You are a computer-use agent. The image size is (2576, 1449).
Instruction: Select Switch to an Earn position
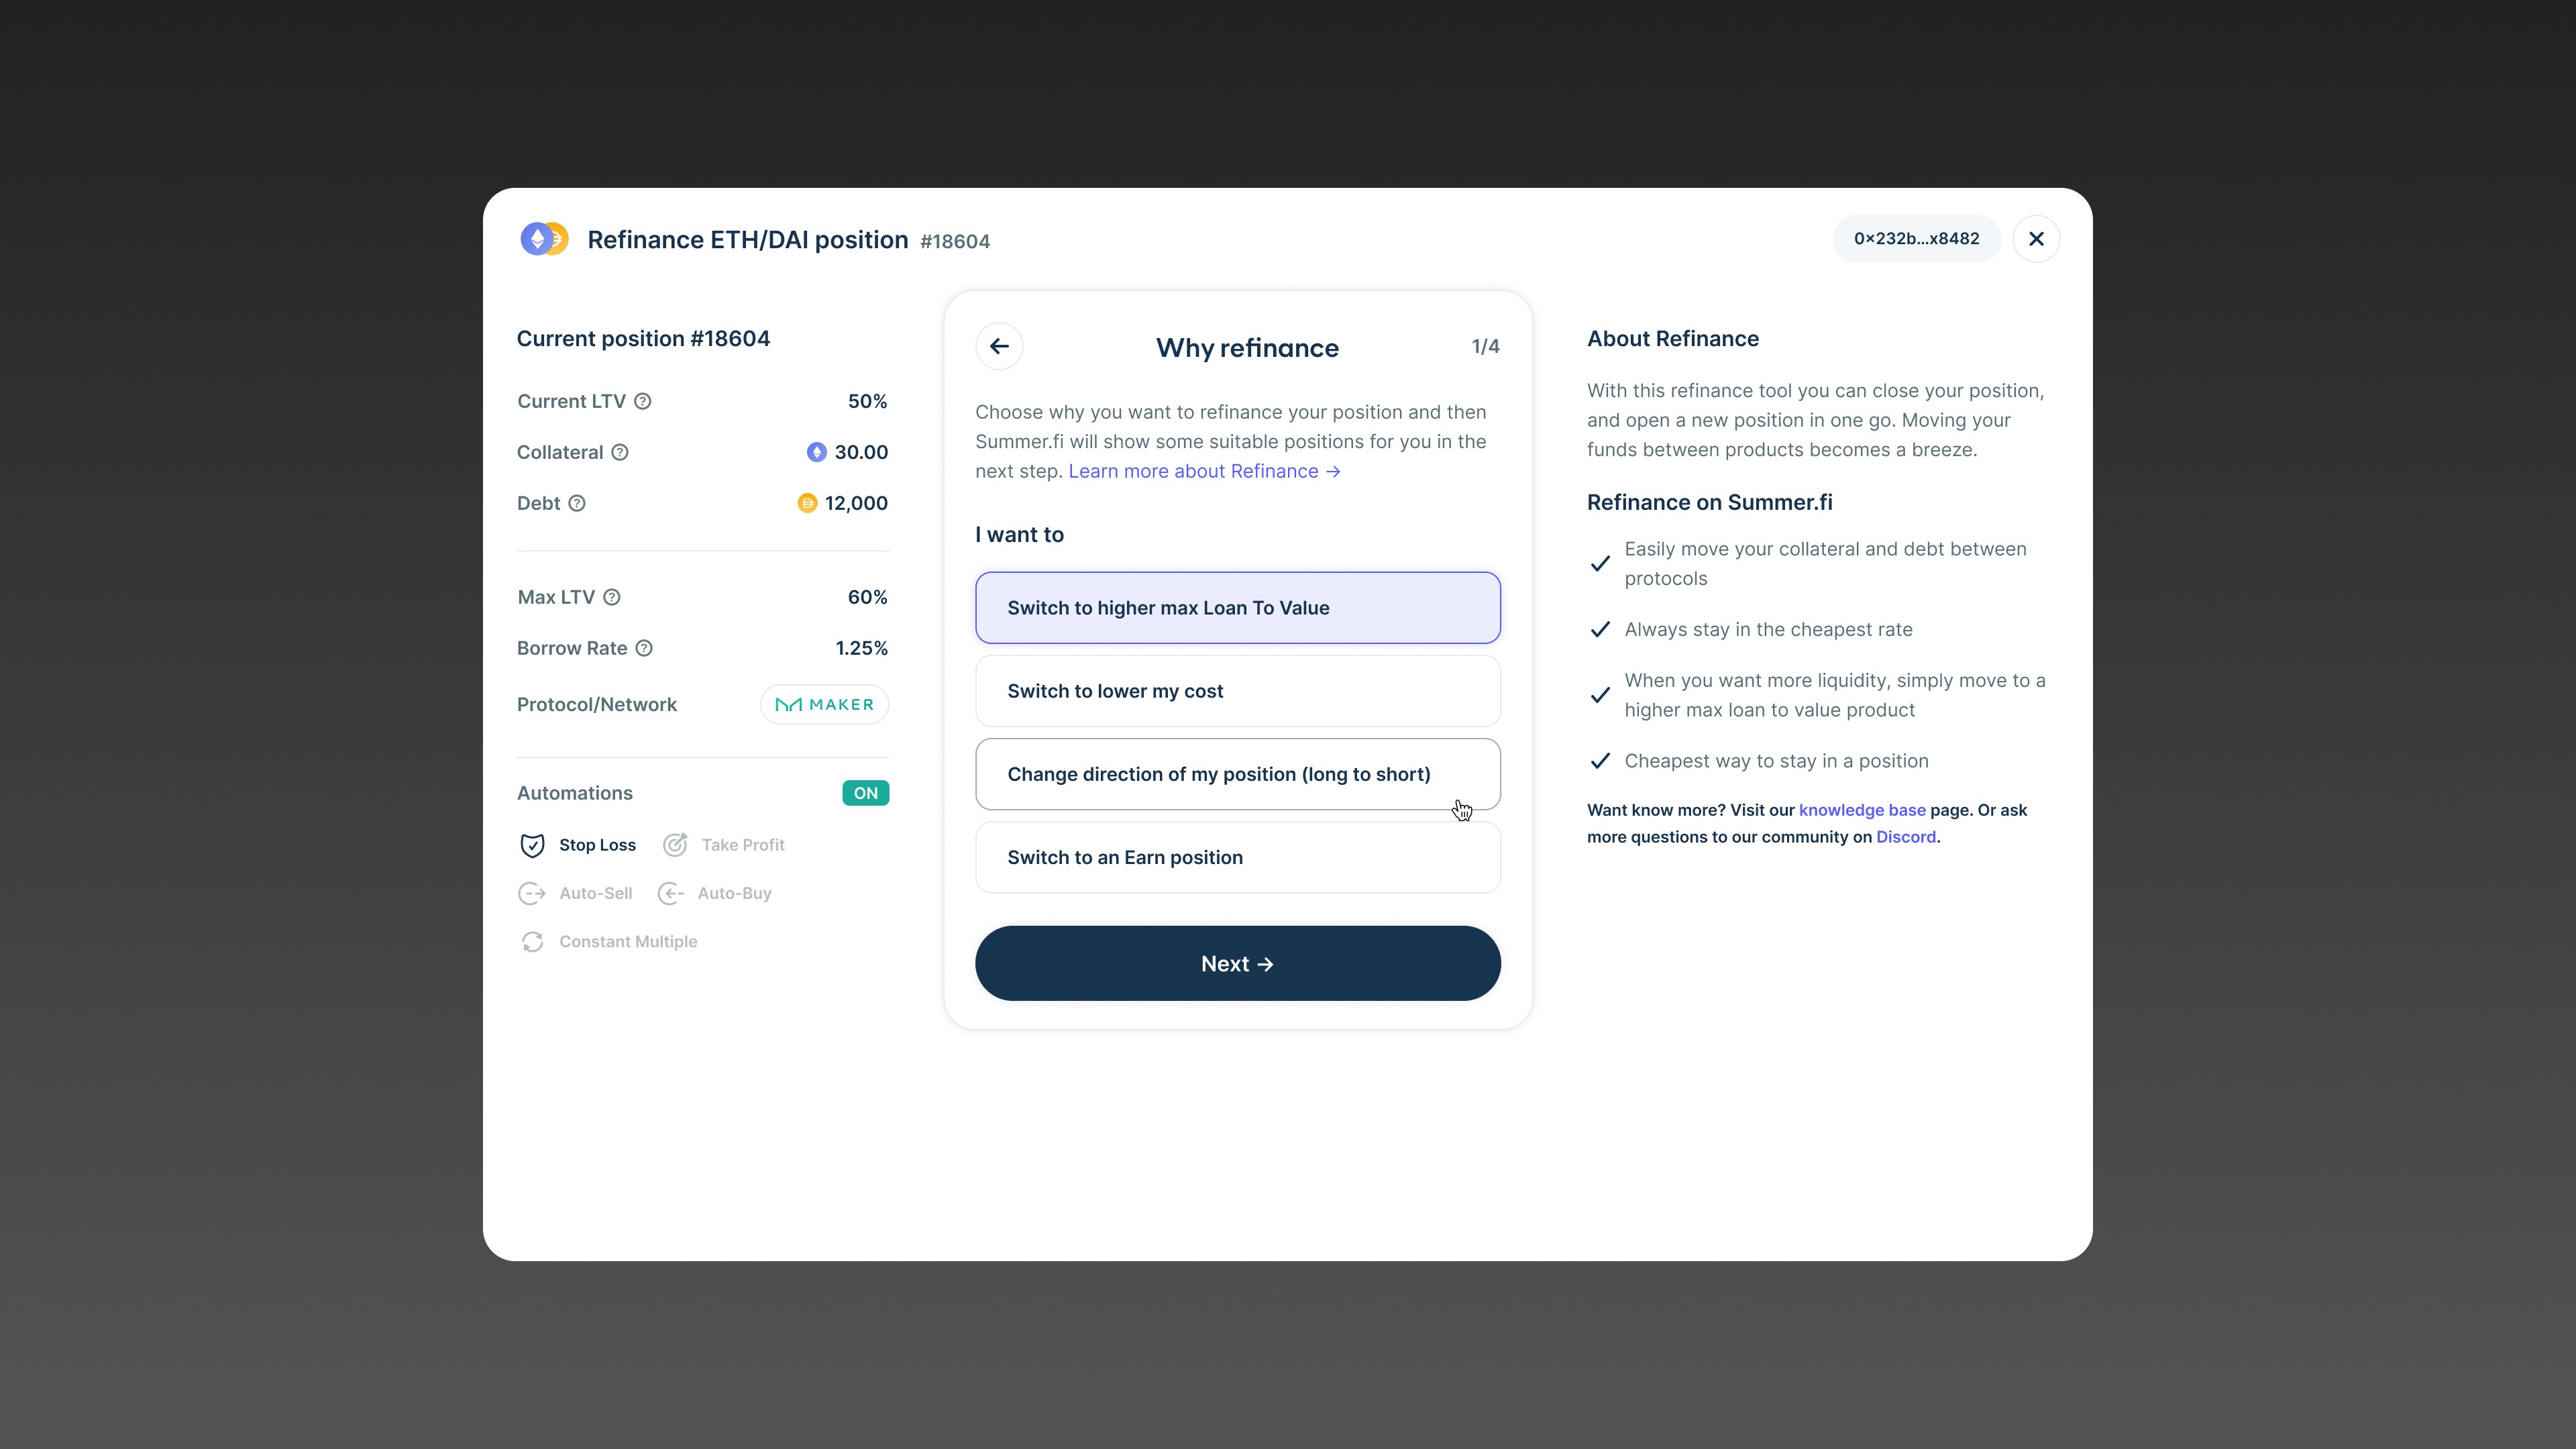[x=1237, y=857]
